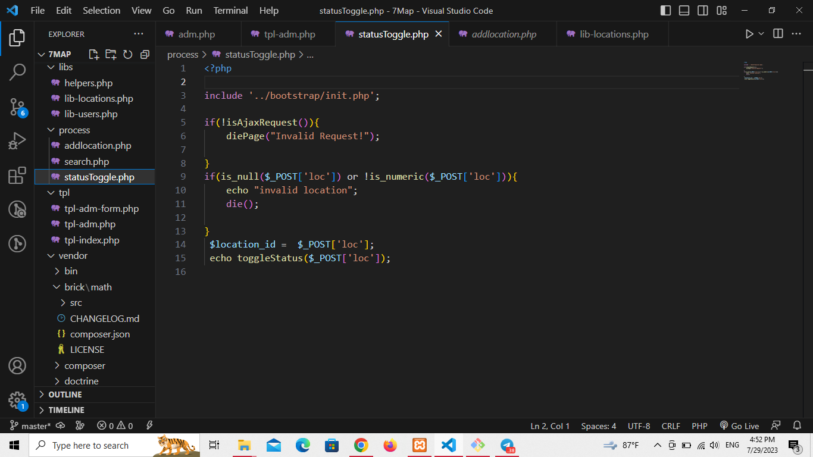Screen dimensions: 813x457
Task: Open composer.json file
Action: pos(95,334)
